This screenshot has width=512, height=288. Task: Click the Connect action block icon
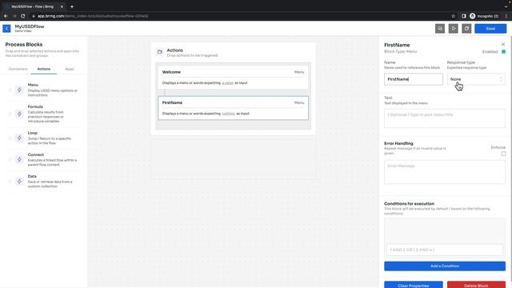click(x=19, y=160)
